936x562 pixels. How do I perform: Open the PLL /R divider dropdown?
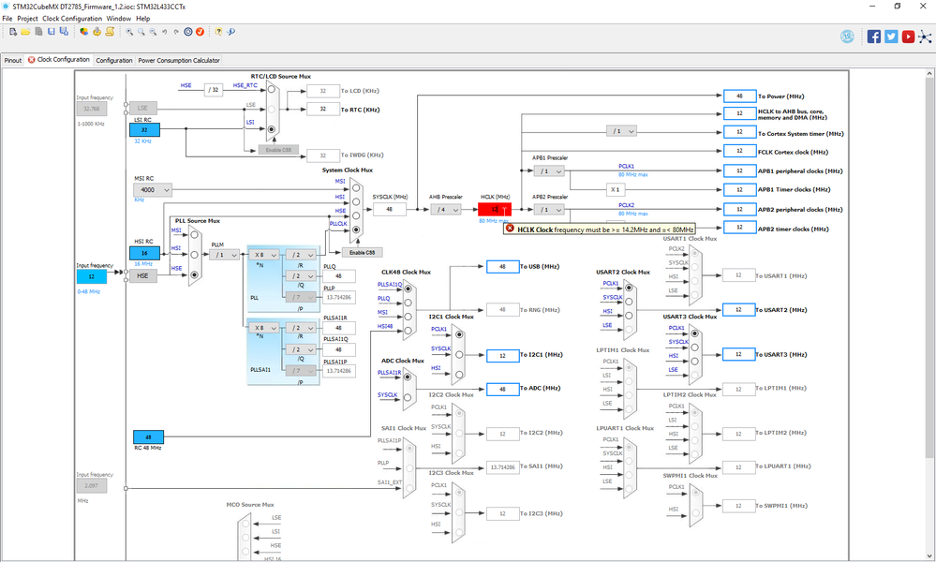301,255
